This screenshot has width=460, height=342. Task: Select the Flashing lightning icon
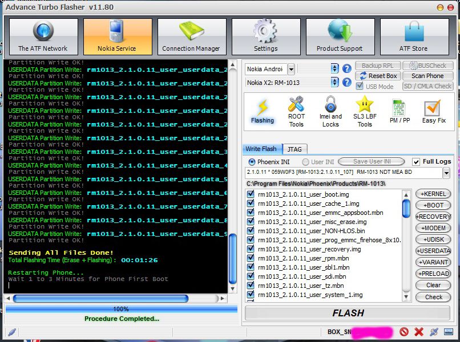[x=263, y=111]
